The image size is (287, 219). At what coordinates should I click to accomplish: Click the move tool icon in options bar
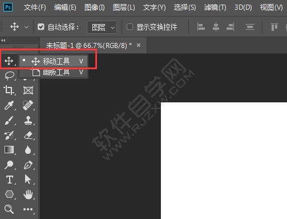pyautogui.click(x=14, y=27)
